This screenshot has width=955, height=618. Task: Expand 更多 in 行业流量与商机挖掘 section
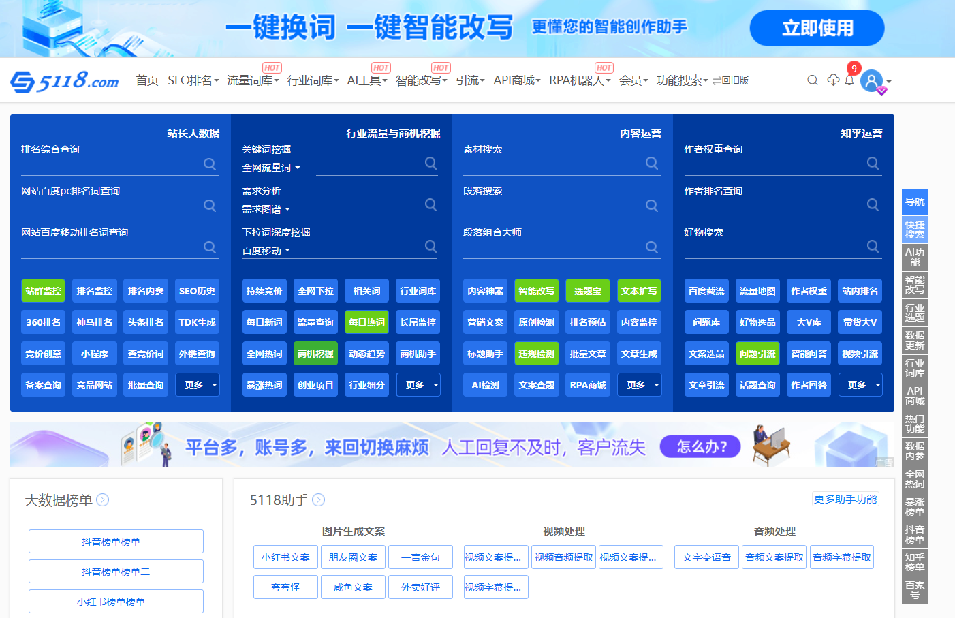click(x=418, y=385)
